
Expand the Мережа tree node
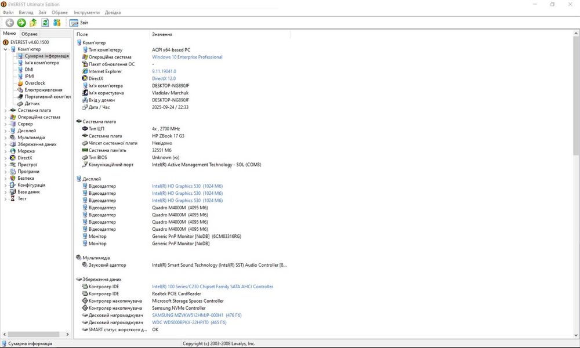click(x=5, y=151)
